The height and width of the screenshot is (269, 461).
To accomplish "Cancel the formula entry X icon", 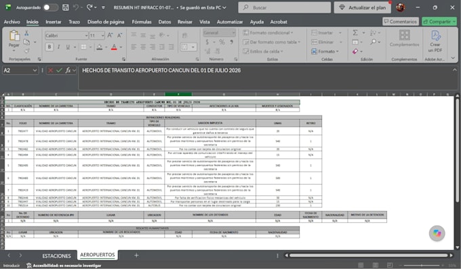I will pyautogui.click(x=50, y=70).
